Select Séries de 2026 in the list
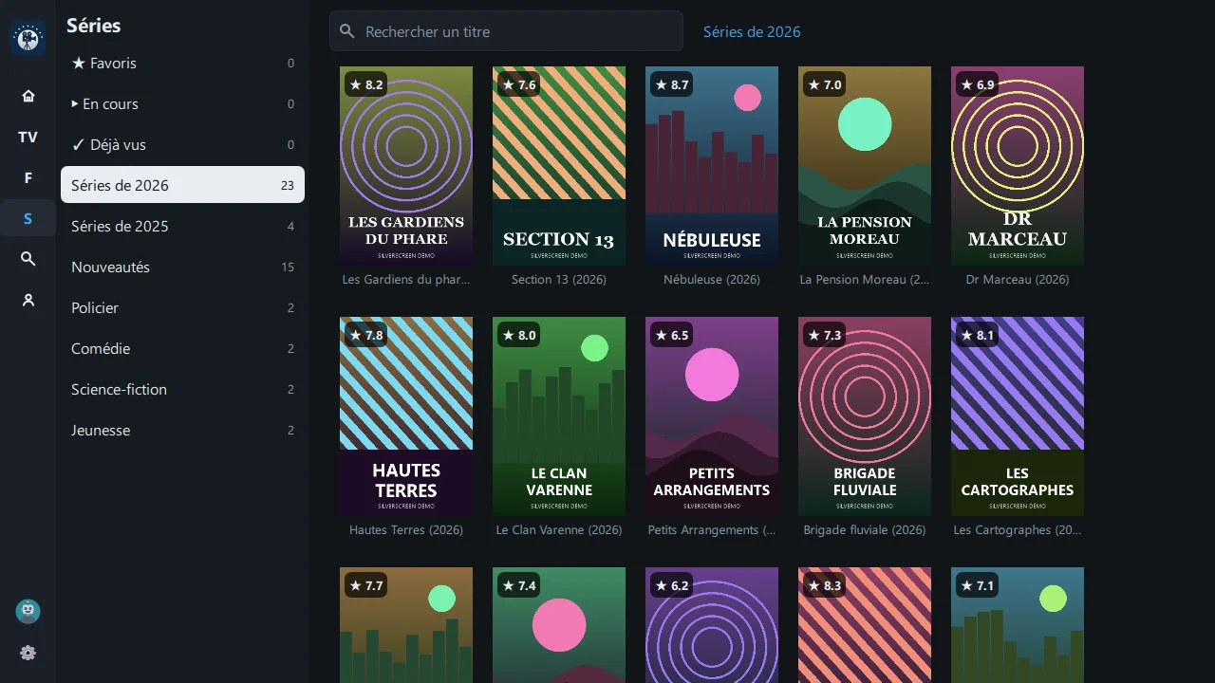This screenshot has width=1215, height=683. click(x=182, y=185)
